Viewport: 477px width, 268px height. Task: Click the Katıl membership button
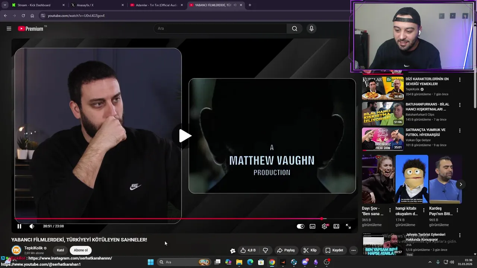(60, 250)
